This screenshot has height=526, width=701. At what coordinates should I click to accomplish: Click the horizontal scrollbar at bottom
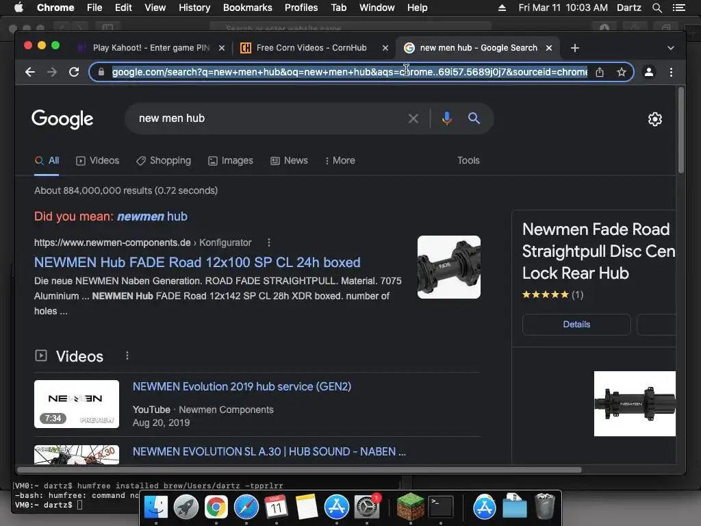(x=300, y=470)
